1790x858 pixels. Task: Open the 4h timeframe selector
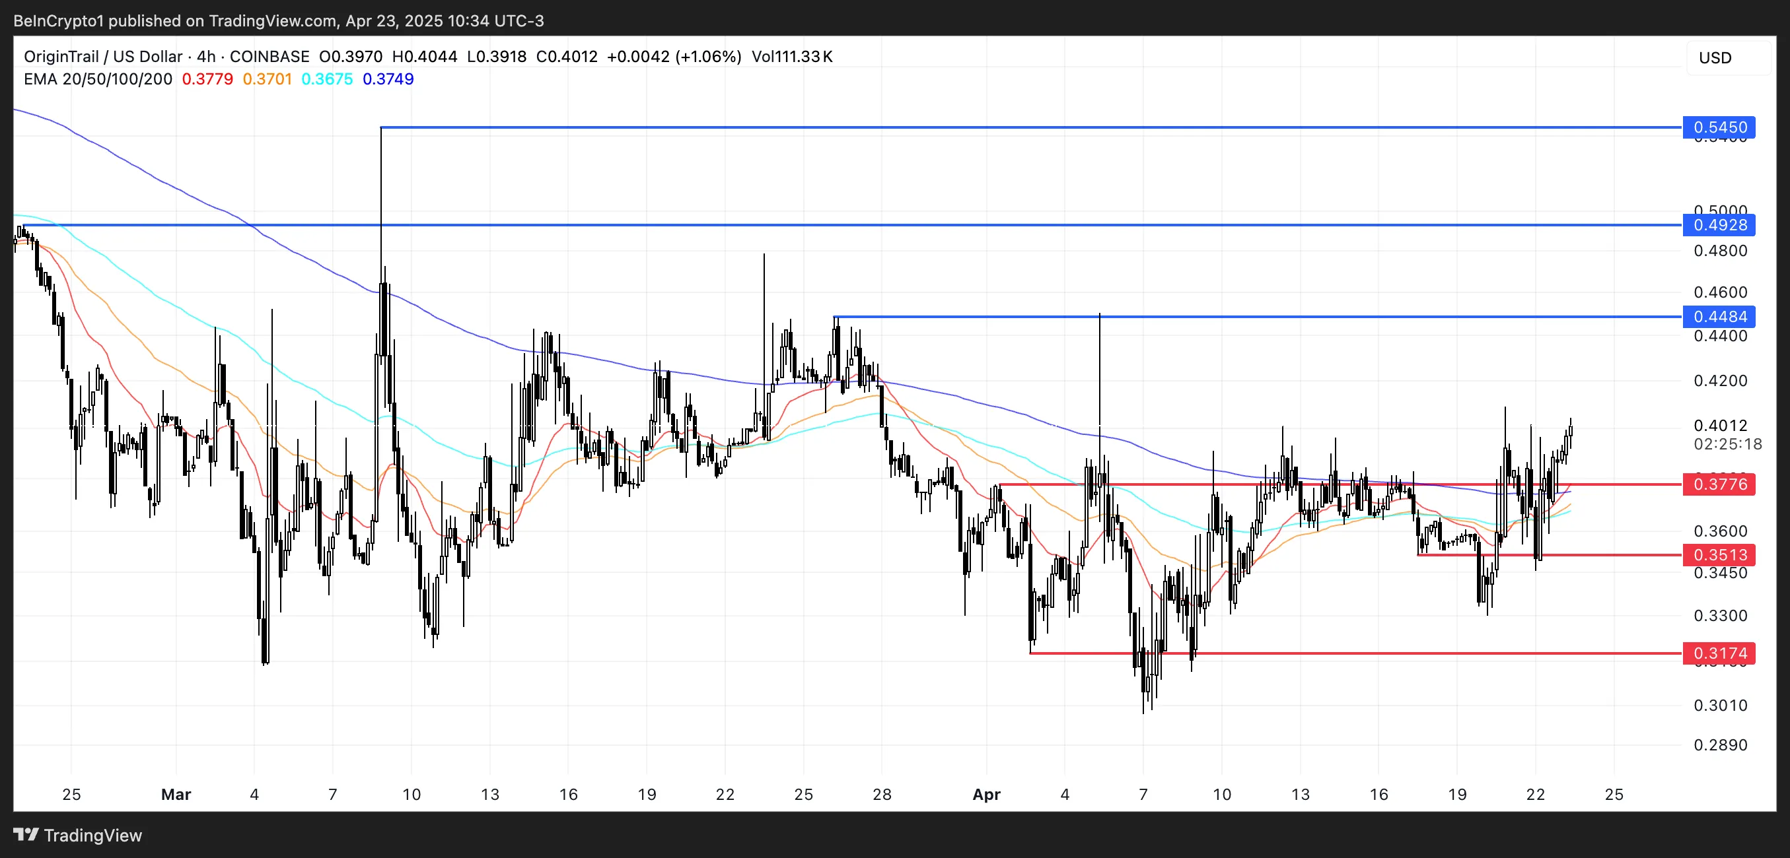[205, 56]
